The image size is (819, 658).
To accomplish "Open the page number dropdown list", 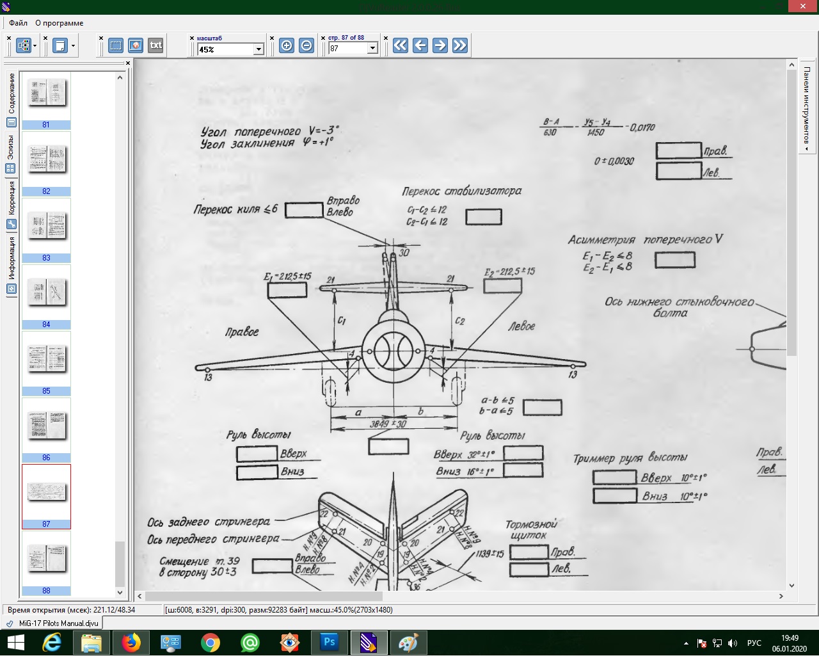I will 372,49.
